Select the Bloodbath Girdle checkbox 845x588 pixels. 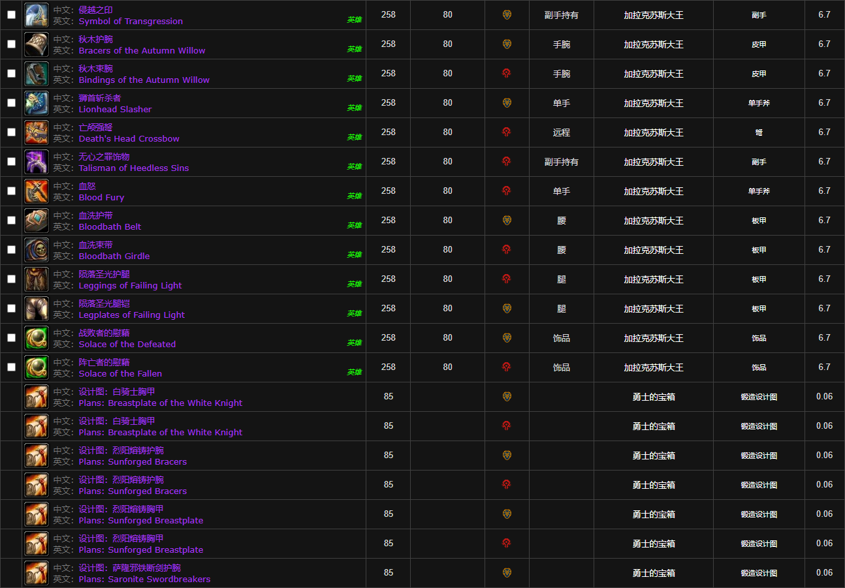click(x=11, y=250)
